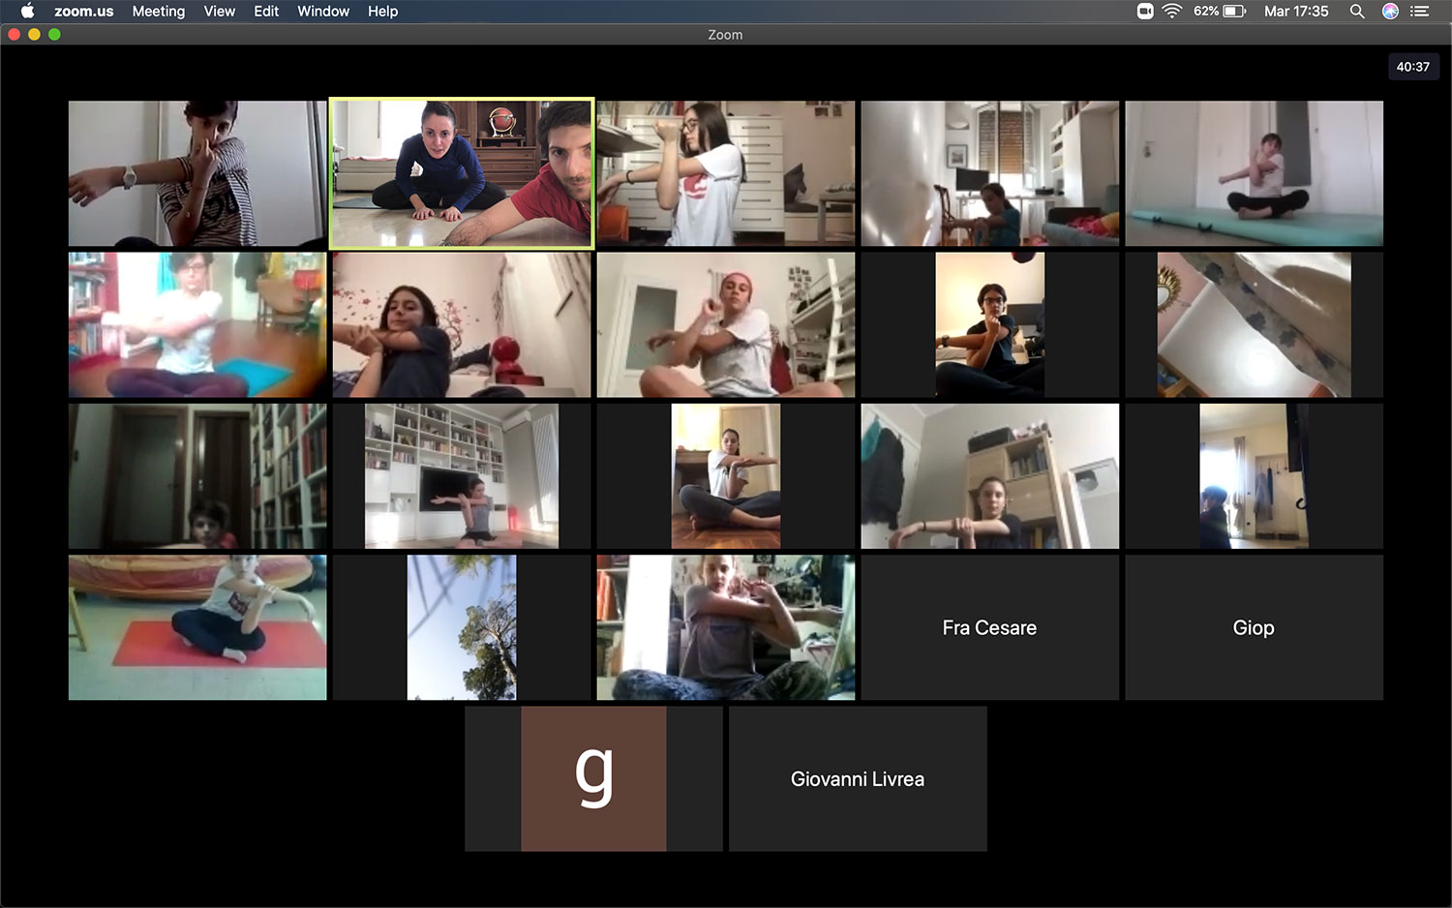Click the 62% battery indicator
This screenshot has height=908, width=1452.
tap(1220, 11)
